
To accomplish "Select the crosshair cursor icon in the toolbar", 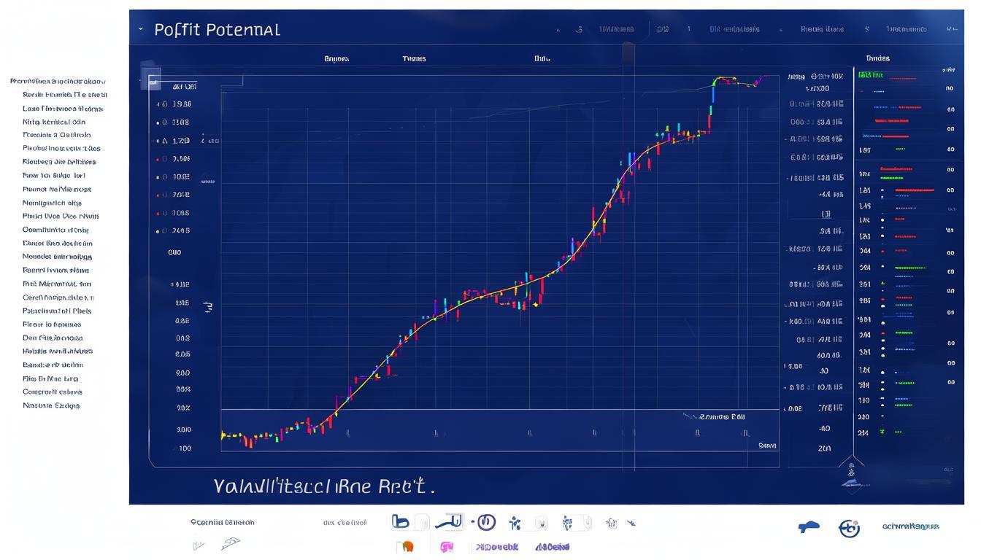I will click(x=542, y=523).
